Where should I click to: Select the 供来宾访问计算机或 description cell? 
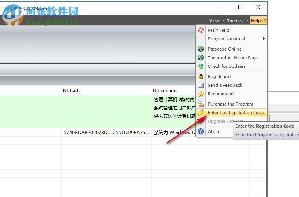[174, 116]
